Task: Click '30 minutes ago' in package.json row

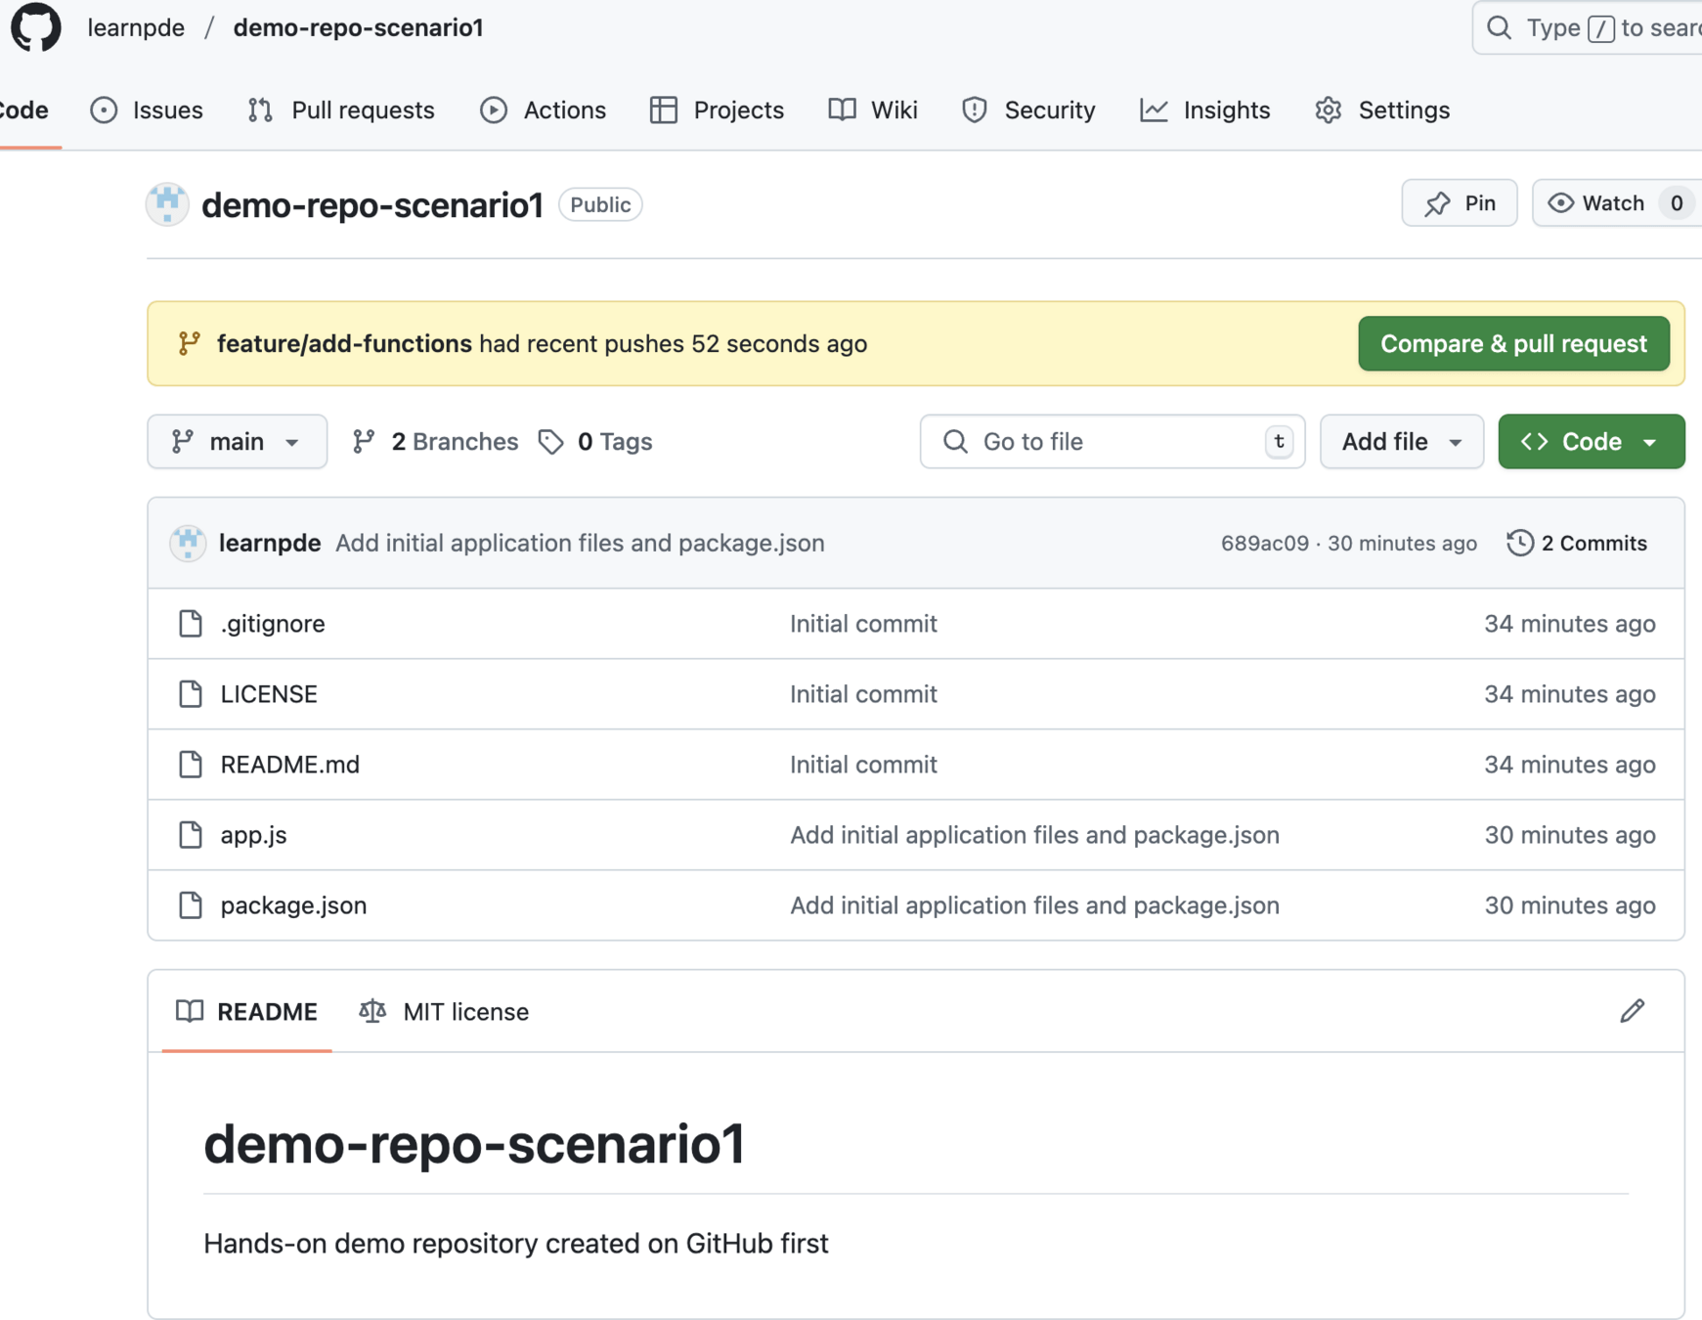Action: [x=1569, y=904]
